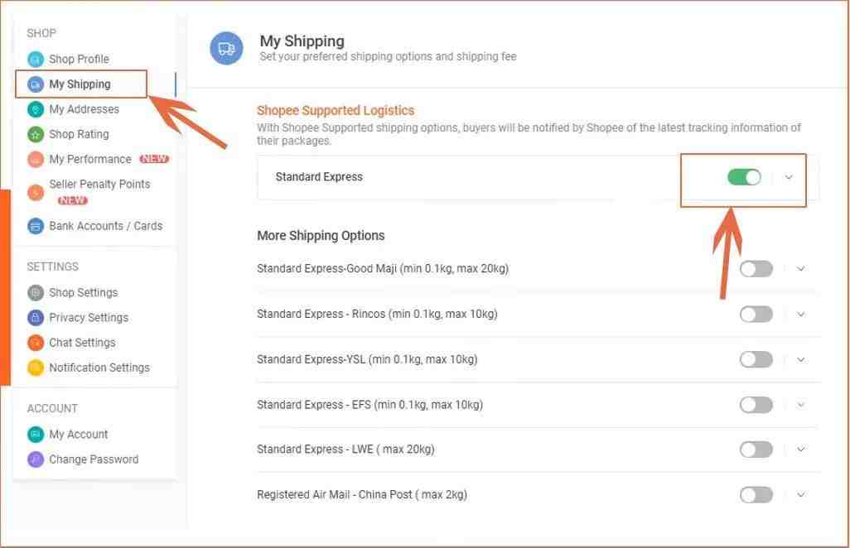This screenshot has width=850, height=548.
Task: Click the Notification Settings icon
Action: click(x=36, y=368)
